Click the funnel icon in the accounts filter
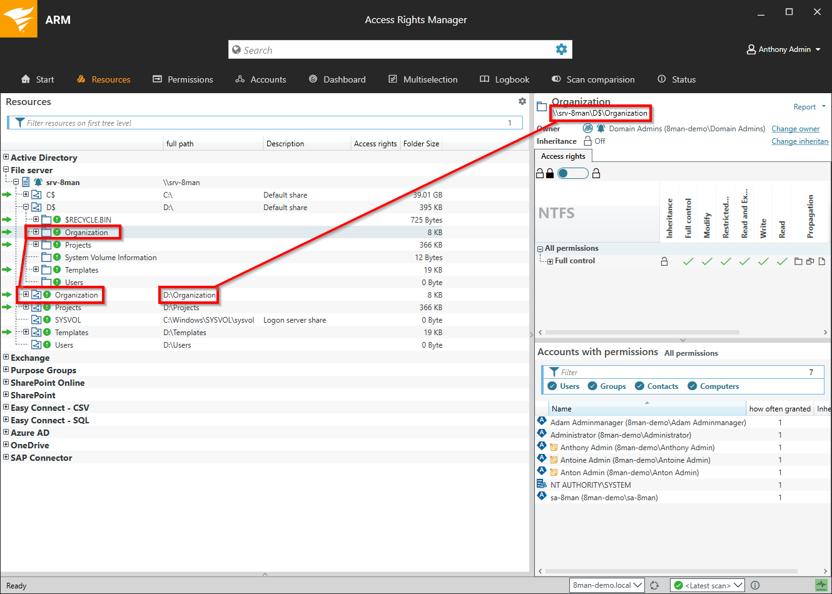This screenshot has height=594, width=832. point(554,372)
